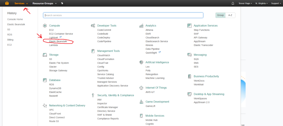The width and height of the screenshot is (283, 126).
Task: Expand the Resource Groups dropdown
Action: pos(45,3)
